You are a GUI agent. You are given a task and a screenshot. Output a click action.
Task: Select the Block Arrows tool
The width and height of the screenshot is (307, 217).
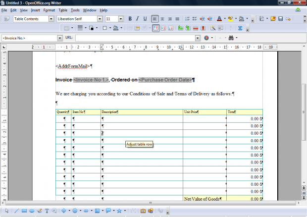coord(86,211)
